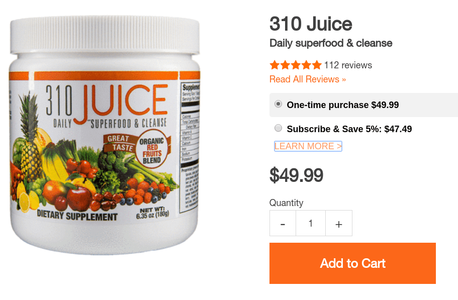The height and width of the screenshot is (300, 458).
Task: Decrease quantity with the minus button
Action: [x=283, y=223]
